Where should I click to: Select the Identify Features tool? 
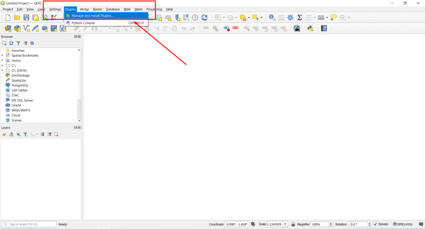click(x=272, y=17)
